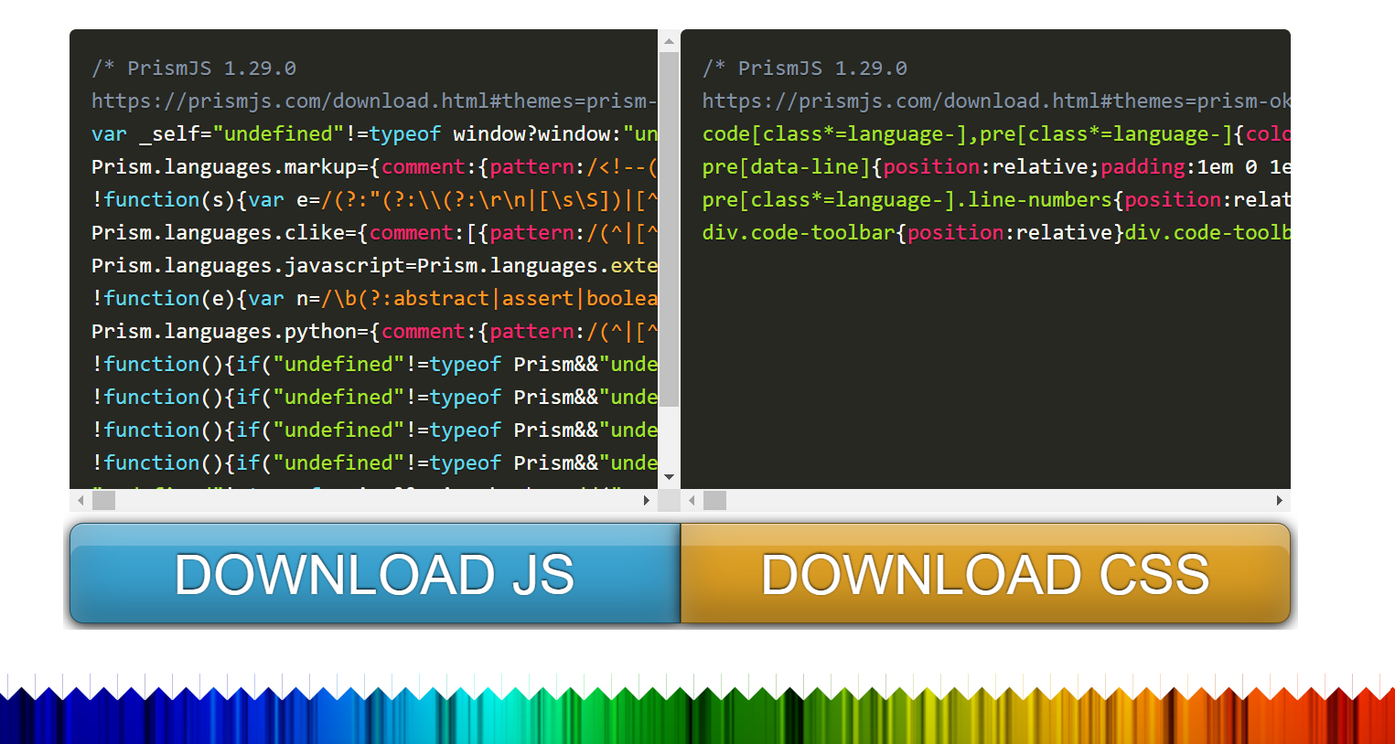Viewport: 1395px width, 744px height.
Task: Click the PrismJS 1.29.0 comment in JS pane
Action: (194, 68)
